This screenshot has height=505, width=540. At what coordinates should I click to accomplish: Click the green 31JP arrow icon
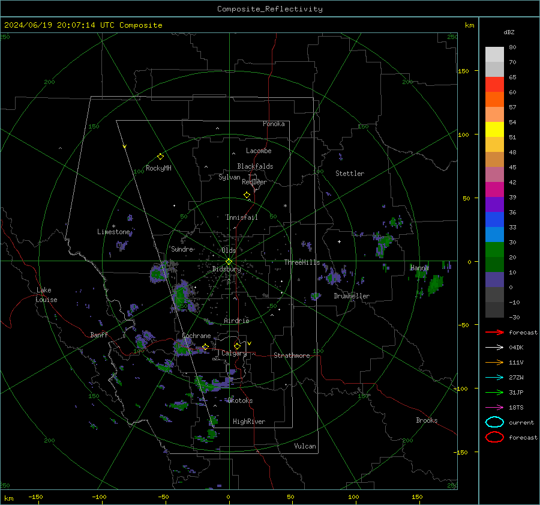point(494,392)
